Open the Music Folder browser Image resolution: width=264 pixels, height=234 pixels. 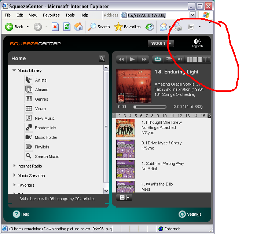point(29,137)
